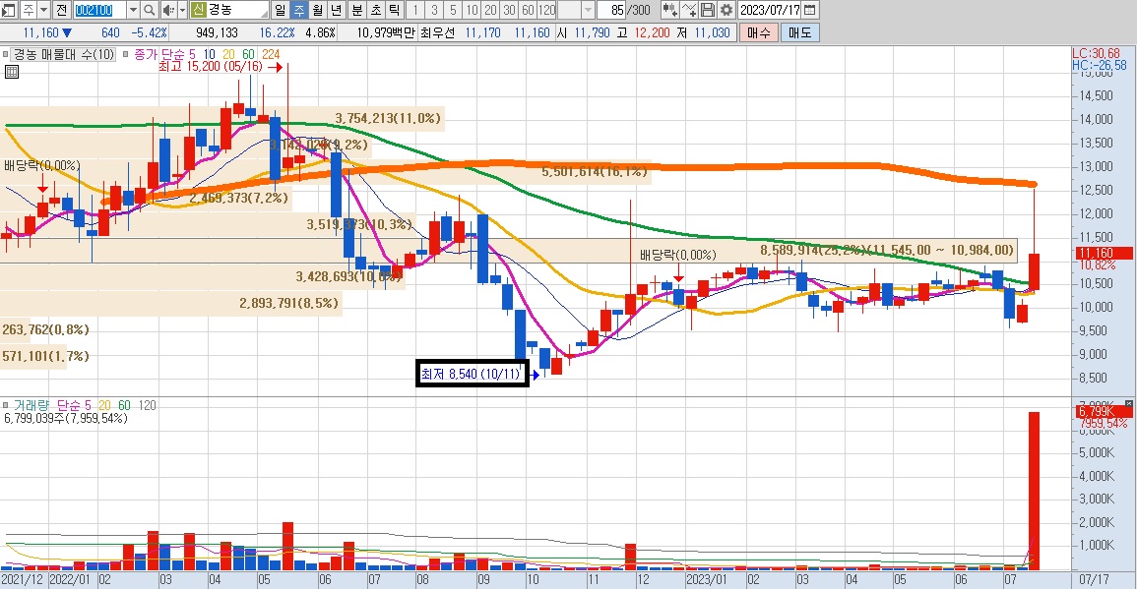Screen dimensions: 1137x589
Task: Click the 최저 8,540 (10/11) marker label
Action: point(472,374)
